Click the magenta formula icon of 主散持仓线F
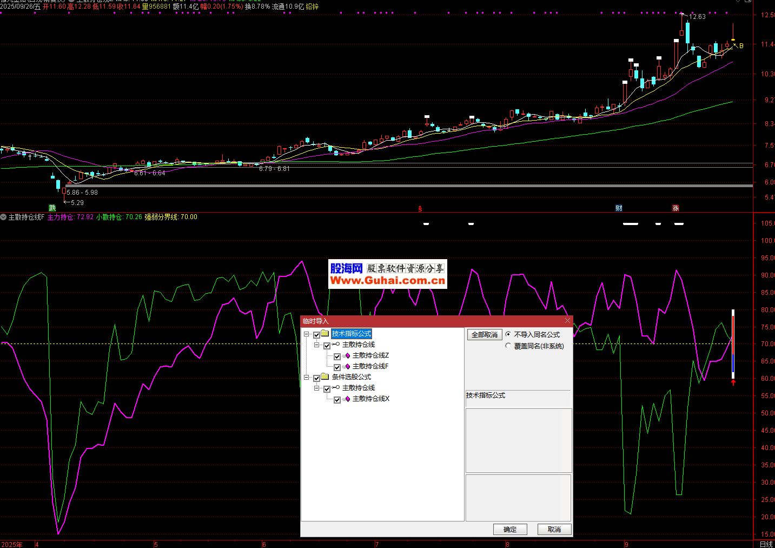The image size is (775, 548). pyautogui.click(x=347, y=366)
